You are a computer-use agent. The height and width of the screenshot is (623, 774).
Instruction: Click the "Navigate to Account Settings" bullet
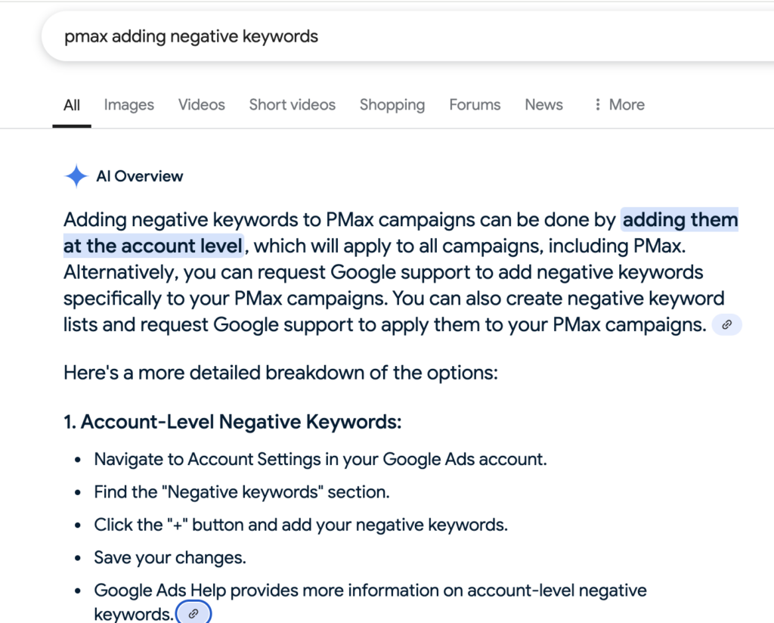click(320, 460)
